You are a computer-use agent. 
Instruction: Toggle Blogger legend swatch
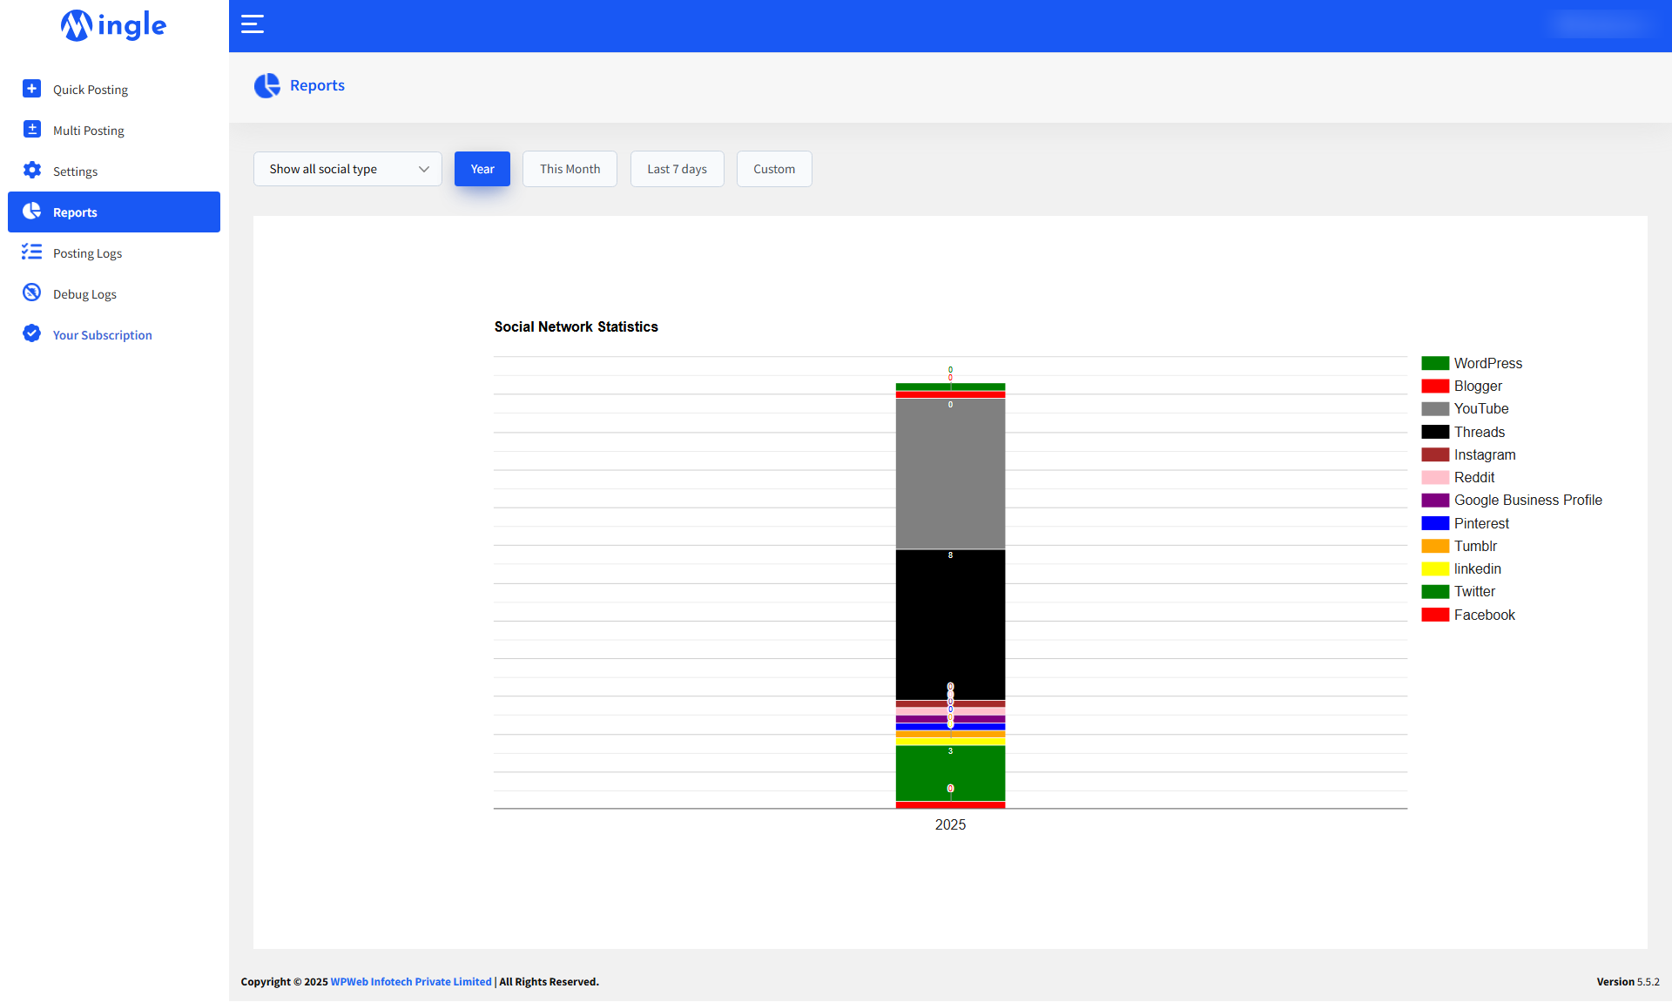click(x=1435, y=386)
